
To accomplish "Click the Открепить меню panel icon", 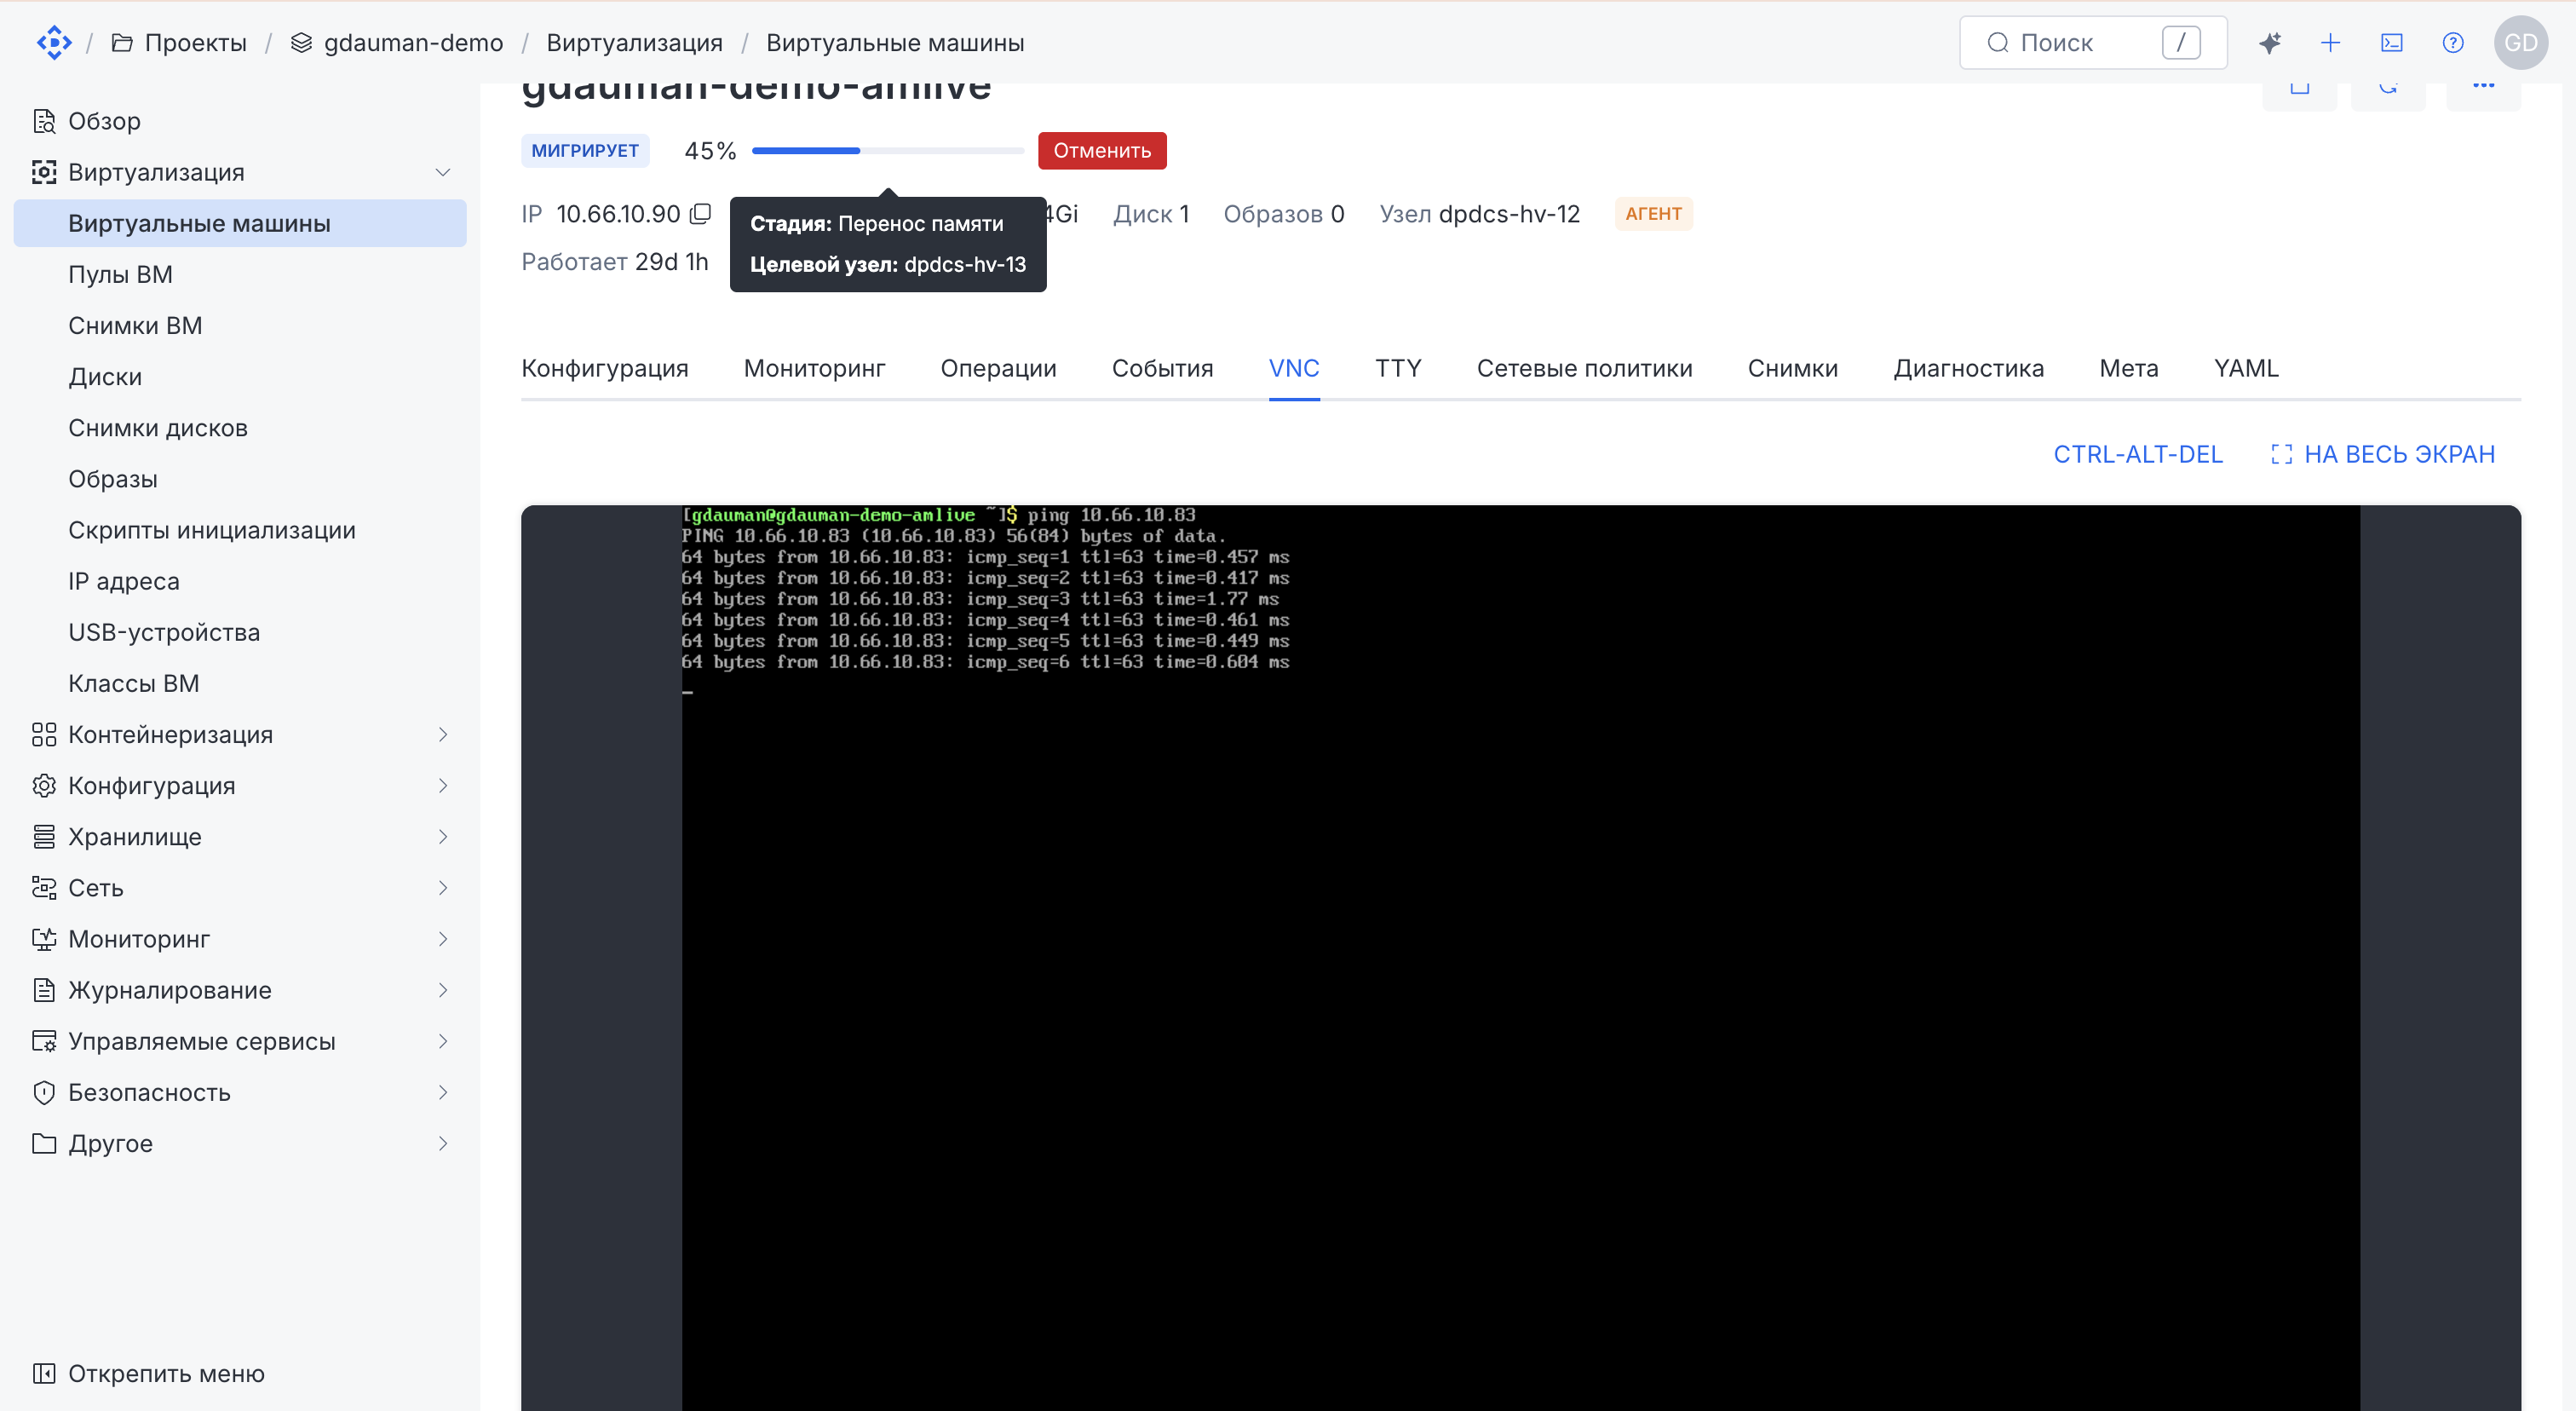I will tap(44, 1373).
